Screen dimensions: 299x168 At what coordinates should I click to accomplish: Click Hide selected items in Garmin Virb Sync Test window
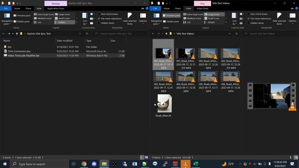130,19
